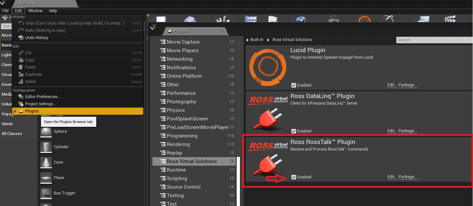The height and width of the screenshot is (206, 473).
Task: Choose Plugins in the Edit menu
Action: (78, 111)
